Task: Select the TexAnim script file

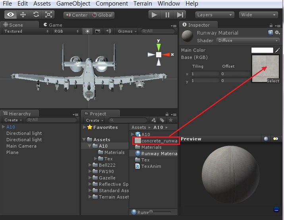Action: (148, 166)
